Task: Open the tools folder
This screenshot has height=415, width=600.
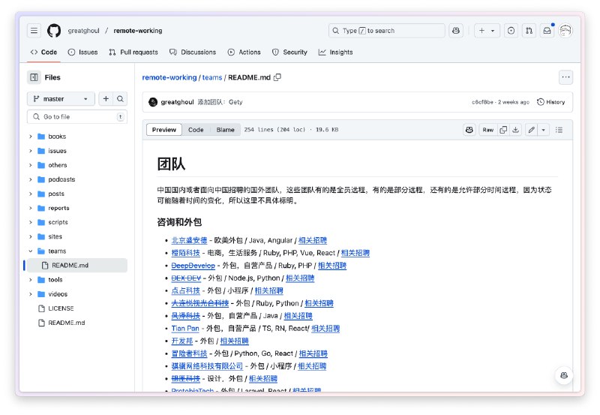Action: point(55,280)
